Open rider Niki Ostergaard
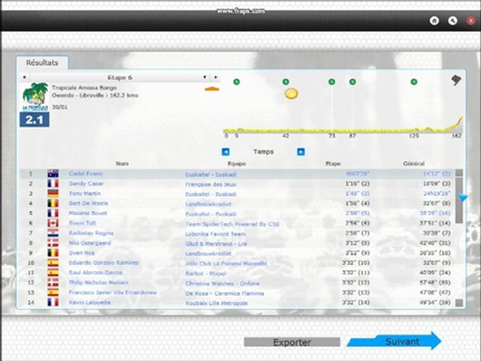 pyautogui.click(x=90, y=243)
